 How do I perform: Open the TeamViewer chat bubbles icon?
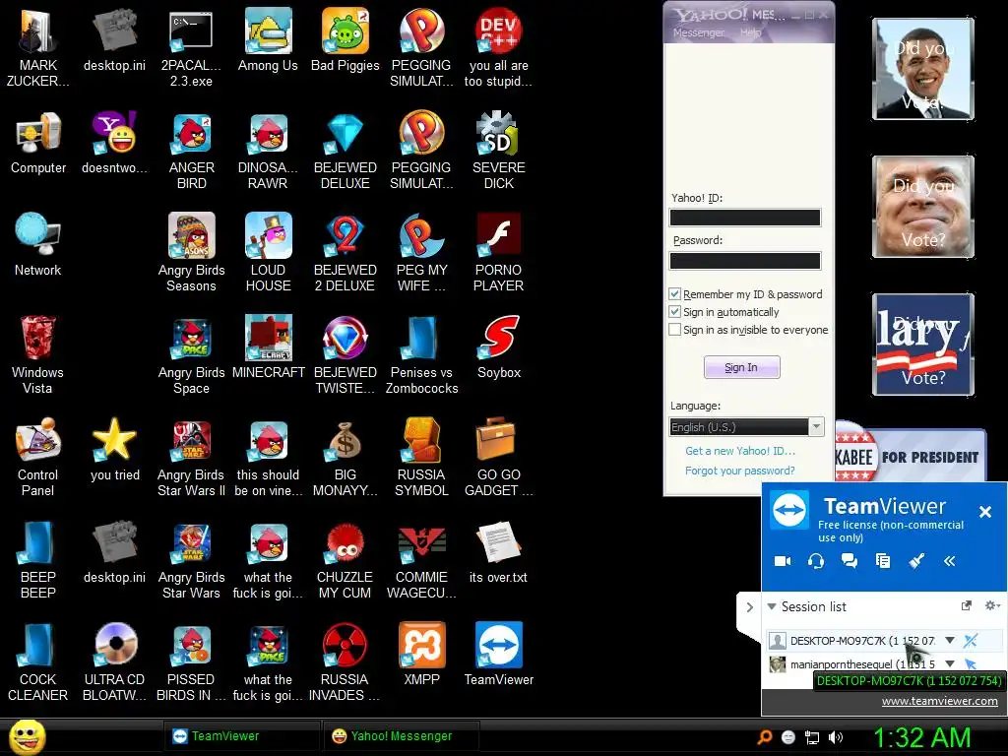tap(850, 561)
